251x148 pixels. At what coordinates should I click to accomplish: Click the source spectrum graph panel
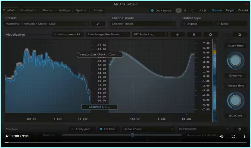point(48,76)
